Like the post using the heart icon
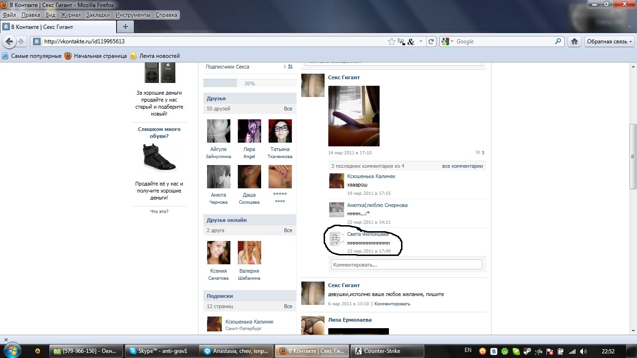This screenshot has height=358, width=637. point(478,152)
